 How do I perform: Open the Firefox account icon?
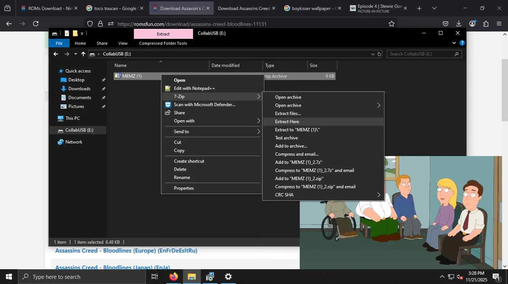click(472, 24)
